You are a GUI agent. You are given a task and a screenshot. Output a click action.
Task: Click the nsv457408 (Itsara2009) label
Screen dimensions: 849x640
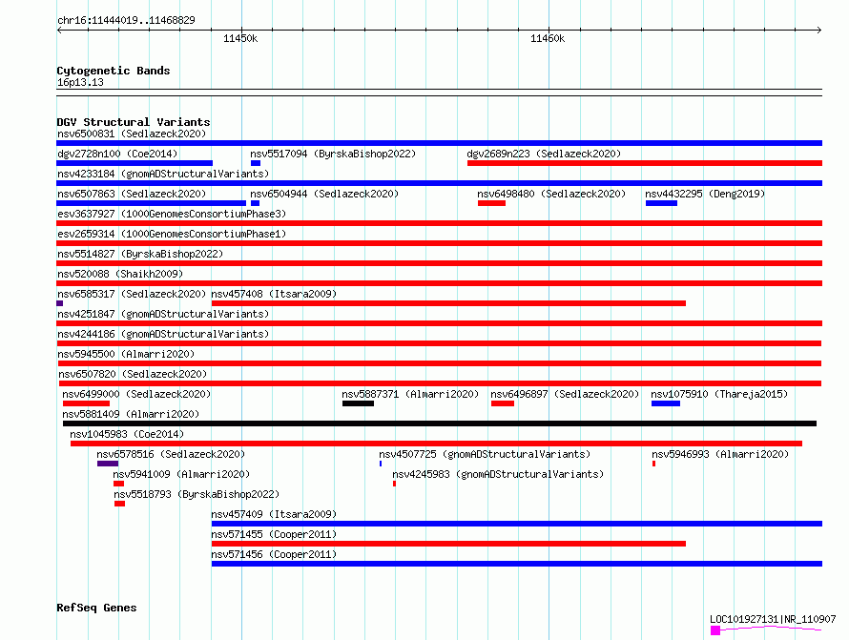pyautogui.click(x=274, y=294)
